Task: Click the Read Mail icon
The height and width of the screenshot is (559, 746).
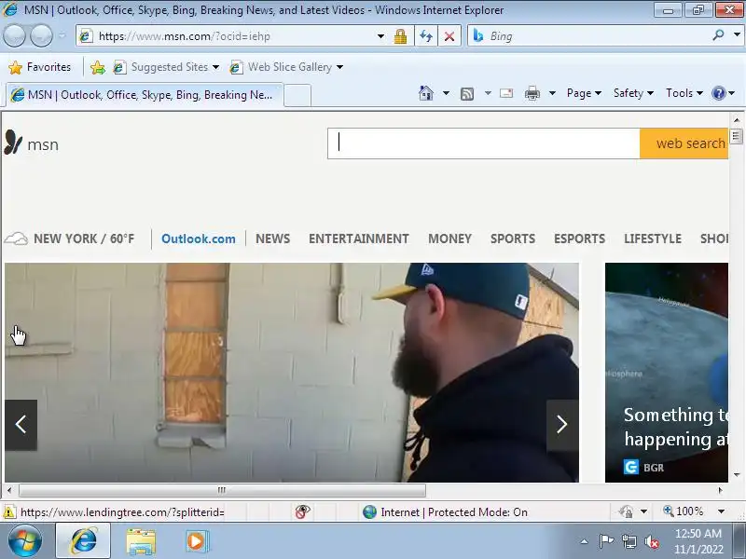Action: click(506, 93)
